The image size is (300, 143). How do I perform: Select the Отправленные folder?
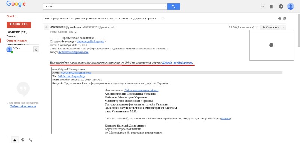click(x=16, y=40)
